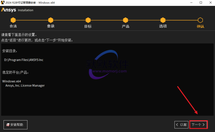Click the Ansys, Inc. License Manager entry

pos(25,85)
